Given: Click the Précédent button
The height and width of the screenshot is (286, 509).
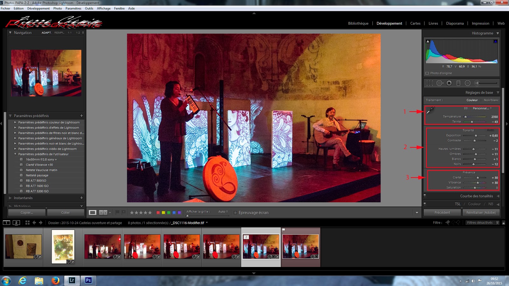Looking at the screenshot, I should pos(442,212).
